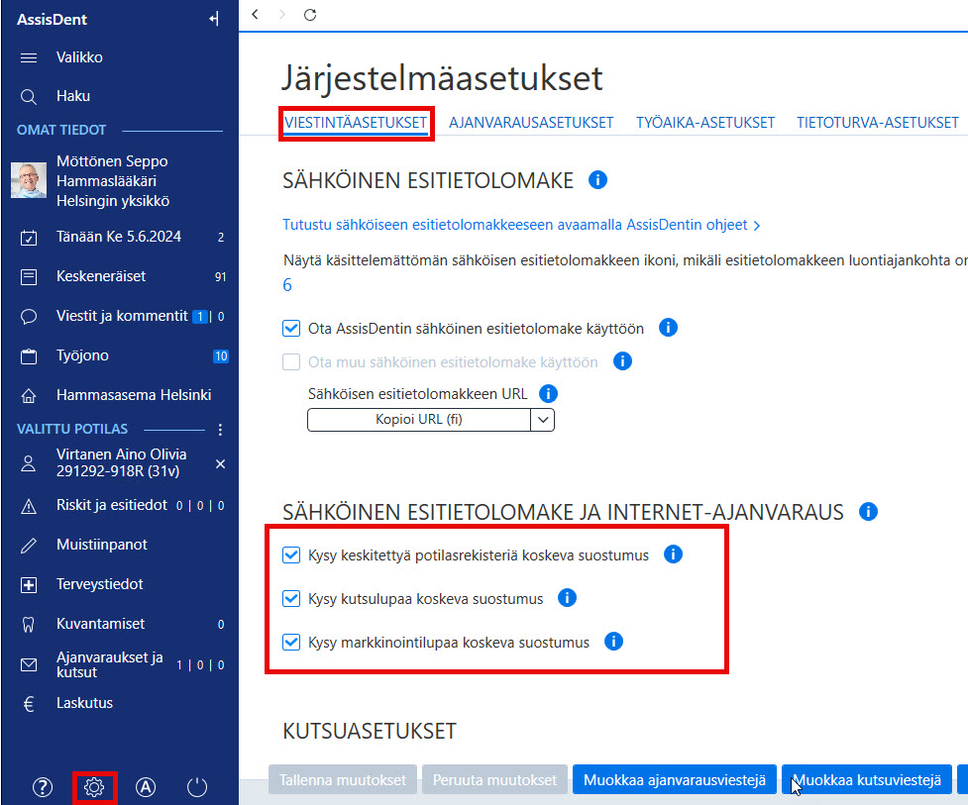
Task: Show info next to AssisDentin esitietolomake checkbox
Action: tap(668, 328)
